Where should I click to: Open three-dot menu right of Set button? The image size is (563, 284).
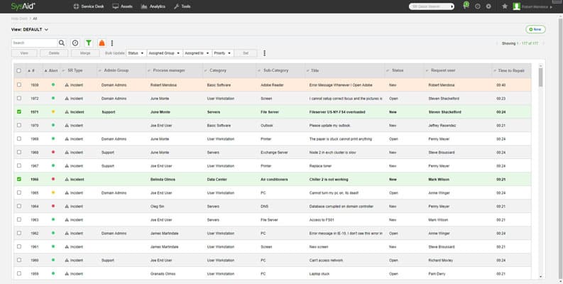[x=265, y=53]
